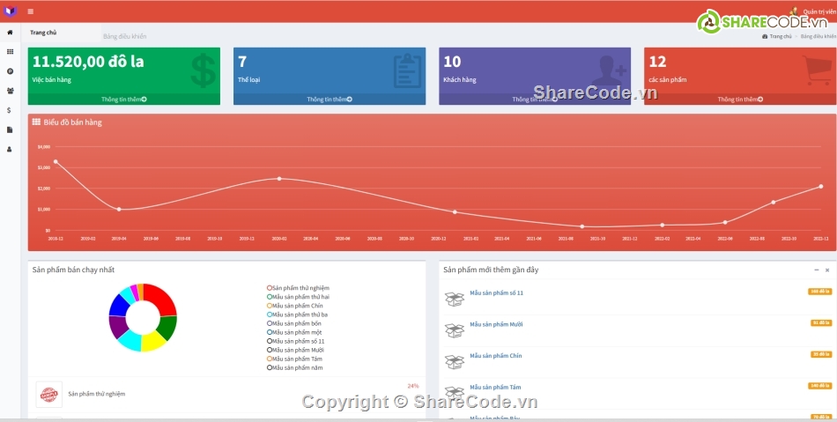This screenshot has width=837, height=422.
Task: Click the app logo in top-left corner
Action: coord(10,11)
